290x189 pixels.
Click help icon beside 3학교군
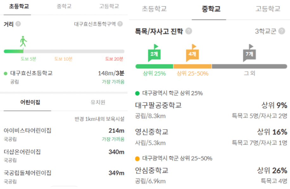[282, 31]
